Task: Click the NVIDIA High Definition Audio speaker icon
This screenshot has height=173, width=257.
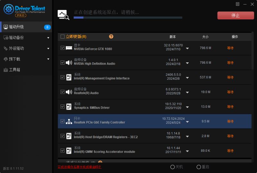Action: pos(69,62)
